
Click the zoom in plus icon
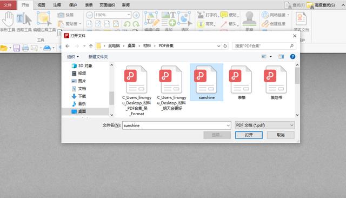coord(136,15)
